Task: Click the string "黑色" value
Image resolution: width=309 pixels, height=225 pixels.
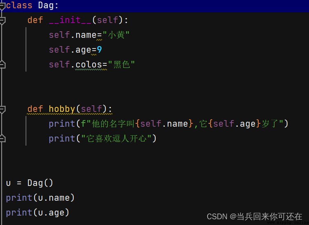Action: click(122, 65)
